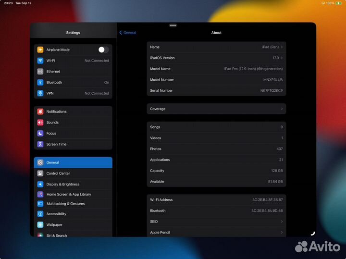The image size is (346, 259).
Task: Tap the Model Number MNXP3LL/A value
Action: [273, 80]
